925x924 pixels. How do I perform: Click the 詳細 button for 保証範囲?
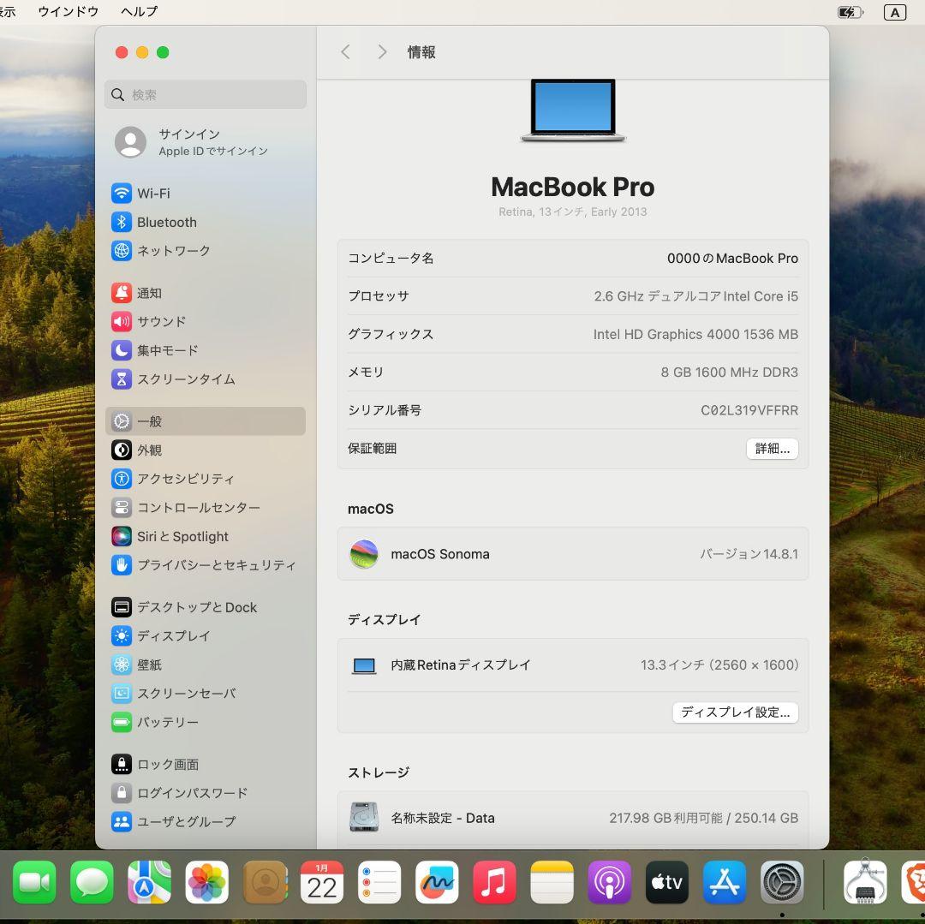click(x=772, y=448)
